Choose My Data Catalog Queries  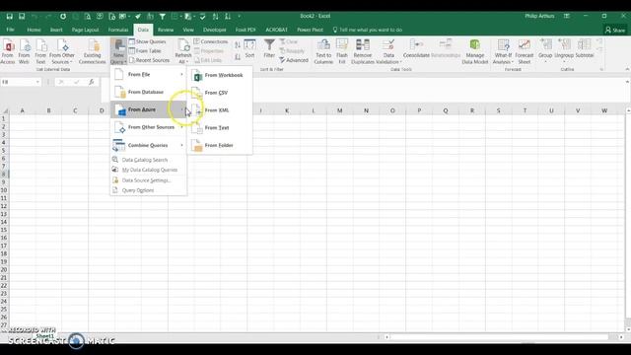pyautogui.click(x=149, y=170)
